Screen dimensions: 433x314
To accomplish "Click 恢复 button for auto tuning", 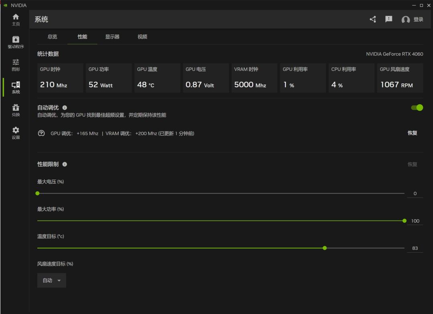I will coord(412,133).
